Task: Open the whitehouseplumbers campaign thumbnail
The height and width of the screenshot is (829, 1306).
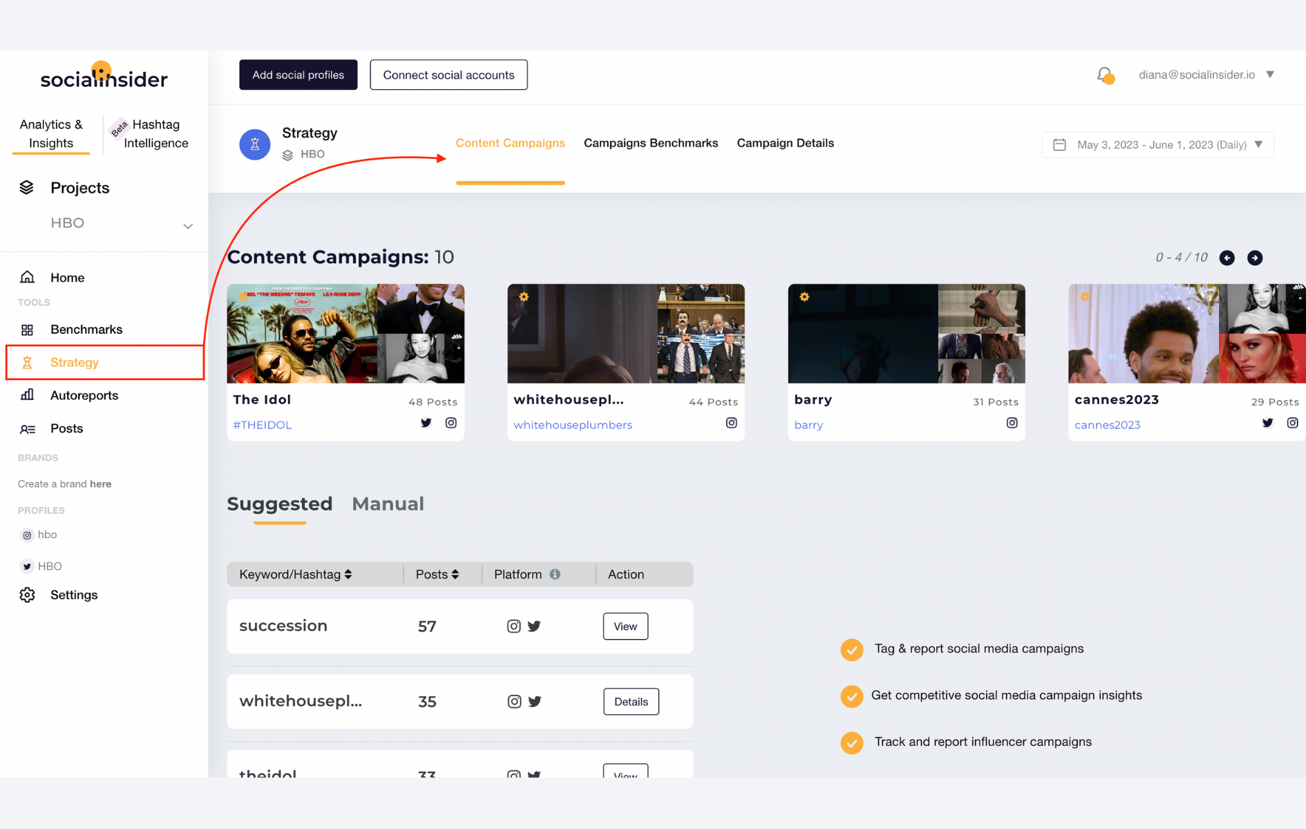Action: (x=626, y=334)
